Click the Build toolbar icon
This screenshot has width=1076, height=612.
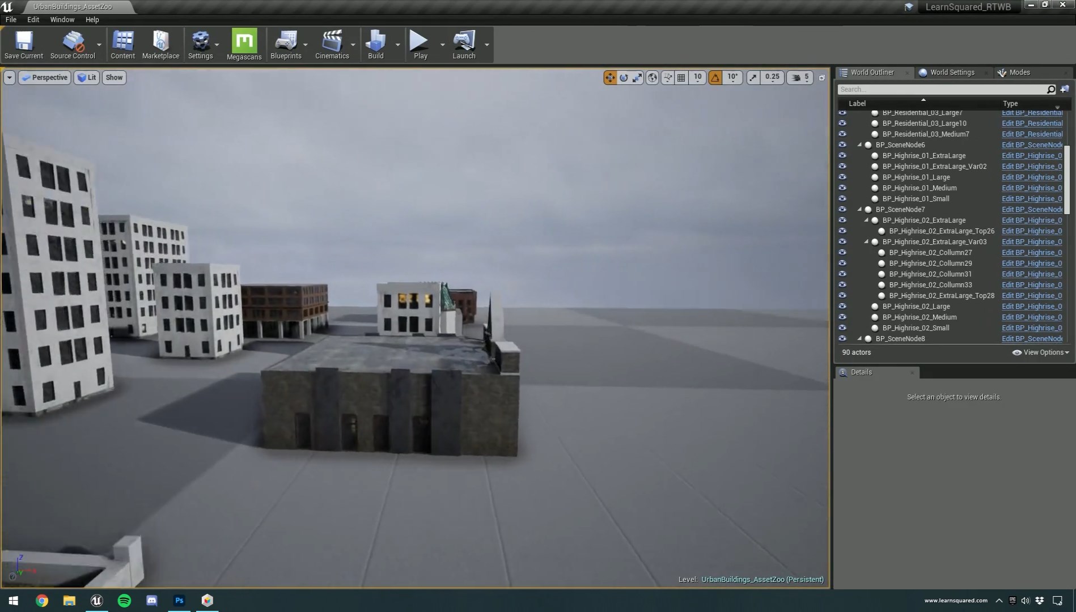point(375,44)
